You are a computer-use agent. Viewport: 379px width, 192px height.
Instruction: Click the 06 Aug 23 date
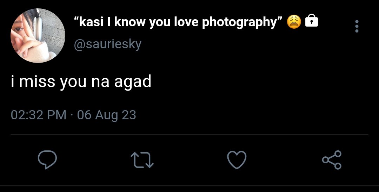coord(107,115)
